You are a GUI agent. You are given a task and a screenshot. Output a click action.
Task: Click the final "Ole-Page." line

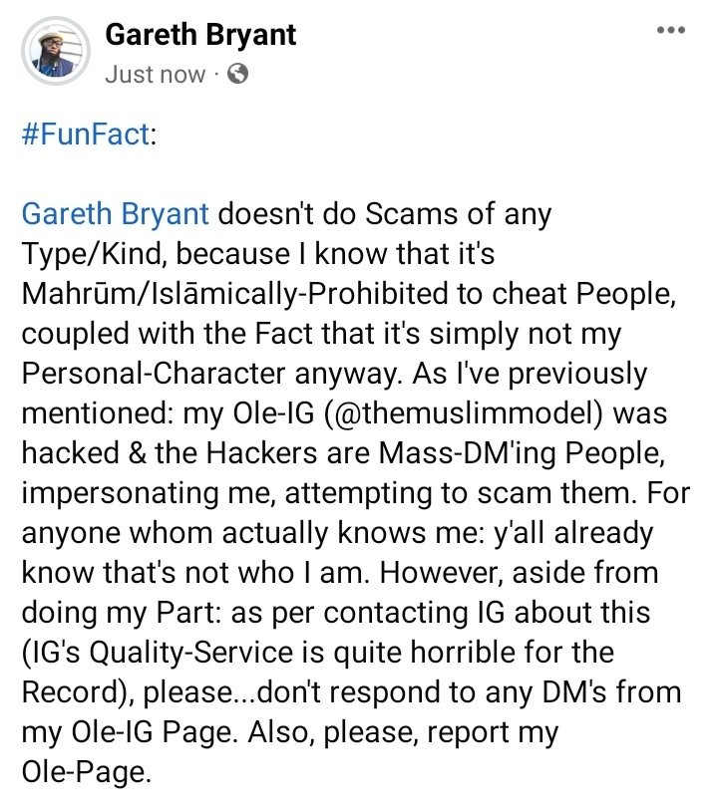click(86, 772)
